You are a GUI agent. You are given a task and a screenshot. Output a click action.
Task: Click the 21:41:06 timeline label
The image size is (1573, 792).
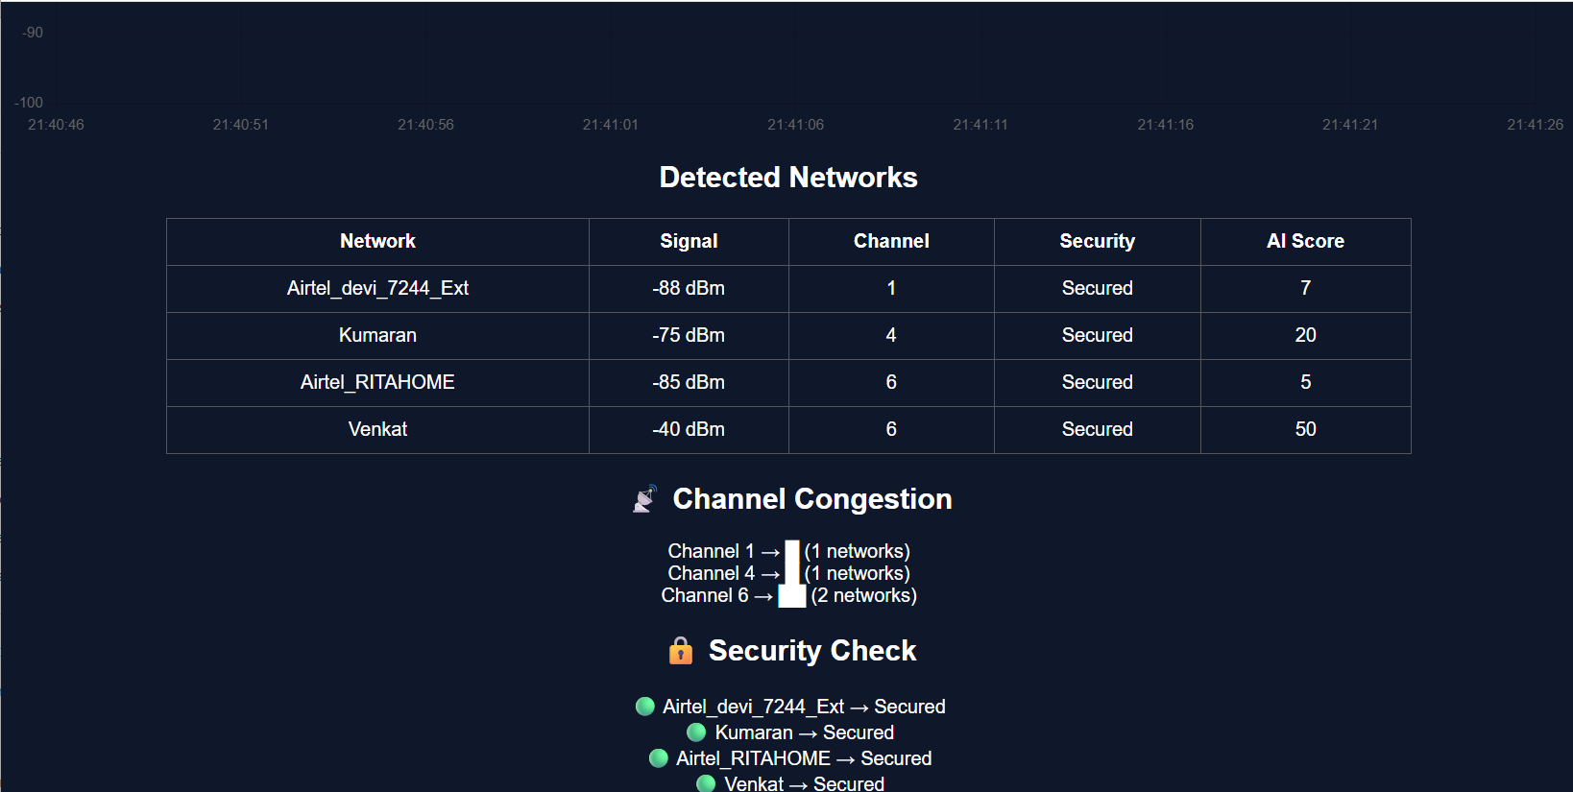point(795,125)
